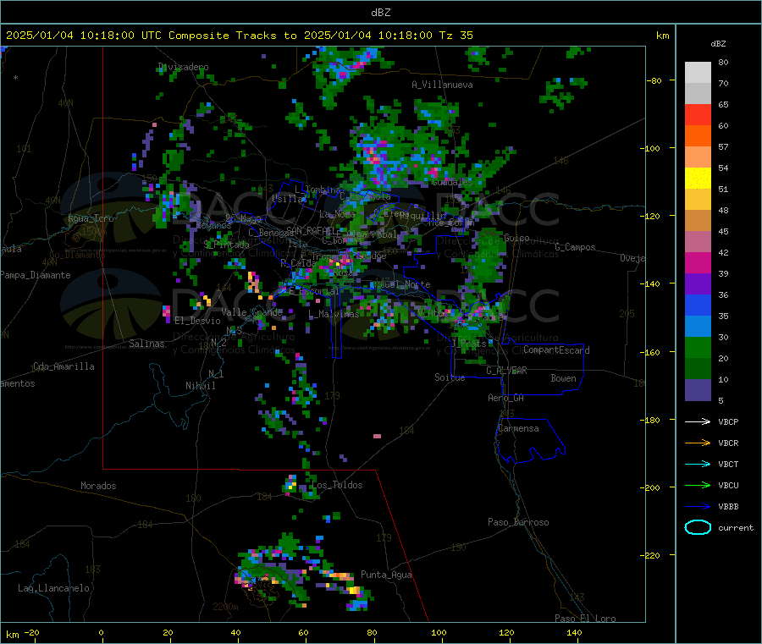The height and width of the screenshot is (644, 762).
Task: Click the 'Lag.Llancanelo' map label
Action: [53, 589]
